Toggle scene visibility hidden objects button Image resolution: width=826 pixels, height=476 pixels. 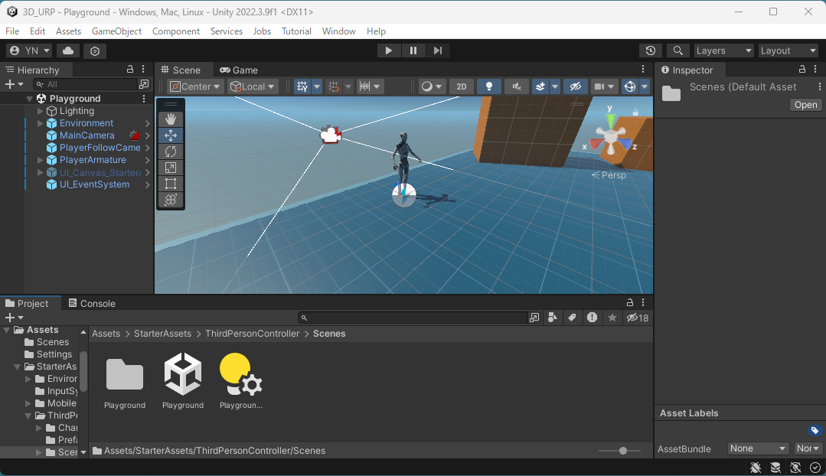(576, 86)
